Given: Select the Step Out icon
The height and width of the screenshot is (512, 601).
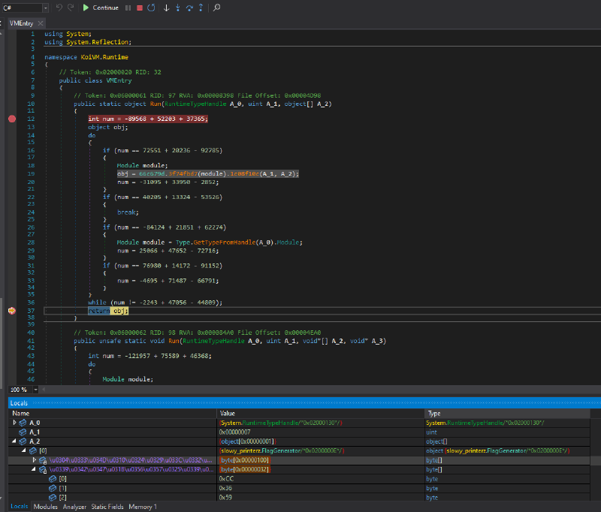Looking at the screenshot, I should tap(201, 8).
